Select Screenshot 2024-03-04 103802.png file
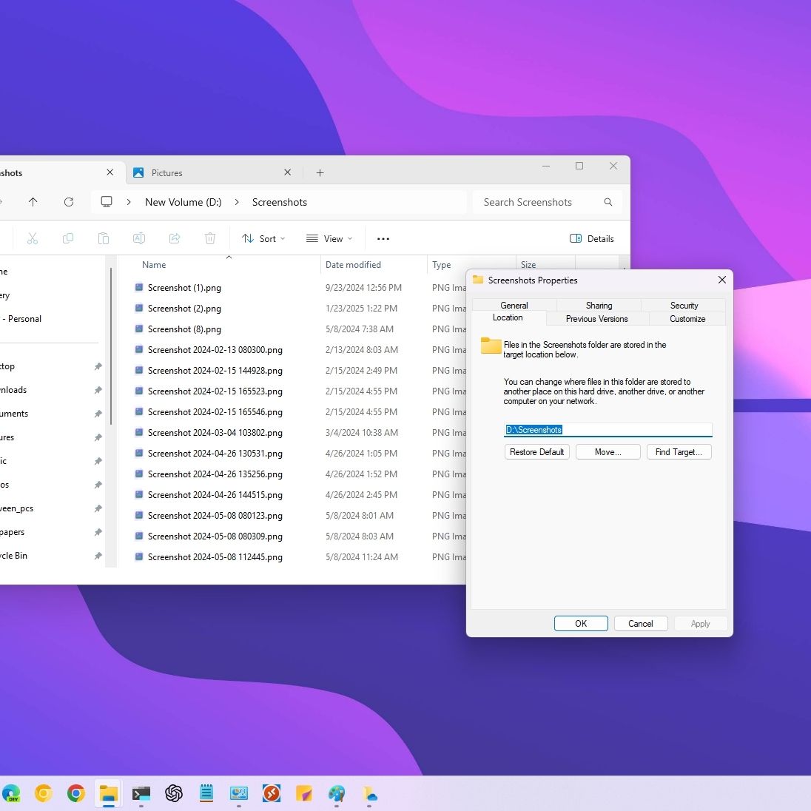811x811 pixels. tap(215, 433)
